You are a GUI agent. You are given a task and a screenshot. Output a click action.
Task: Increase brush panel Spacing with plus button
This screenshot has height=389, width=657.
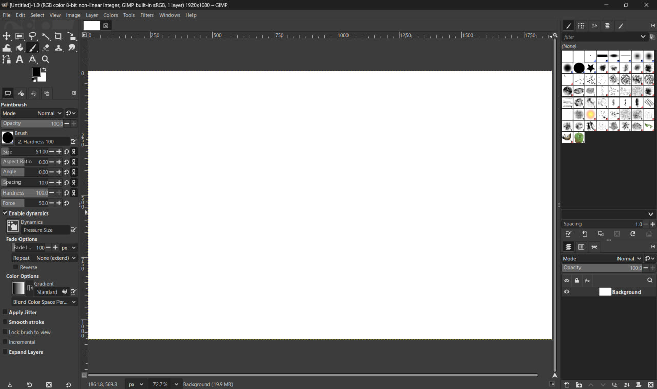pos(653,224)
